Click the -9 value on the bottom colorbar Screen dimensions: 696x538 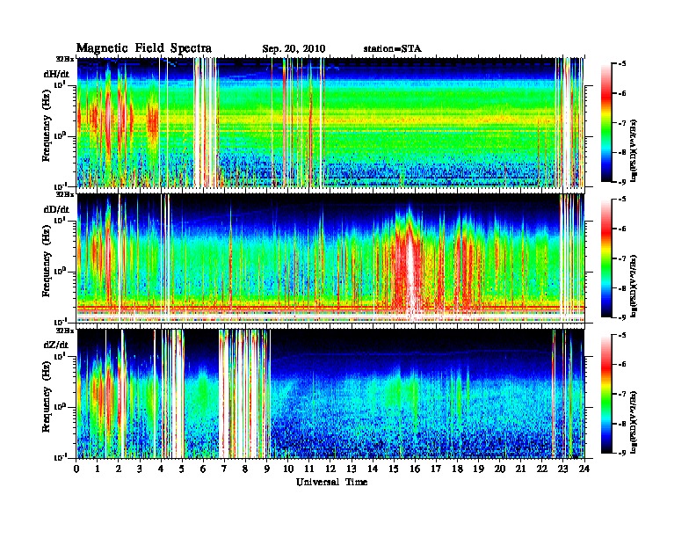tap(622, 453)
